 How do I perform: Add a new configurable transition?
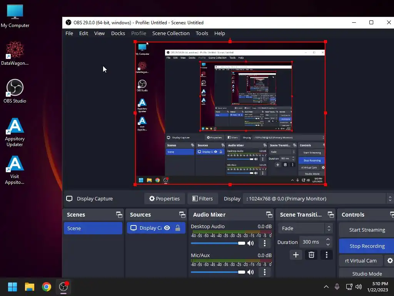[x=296, y=255]
